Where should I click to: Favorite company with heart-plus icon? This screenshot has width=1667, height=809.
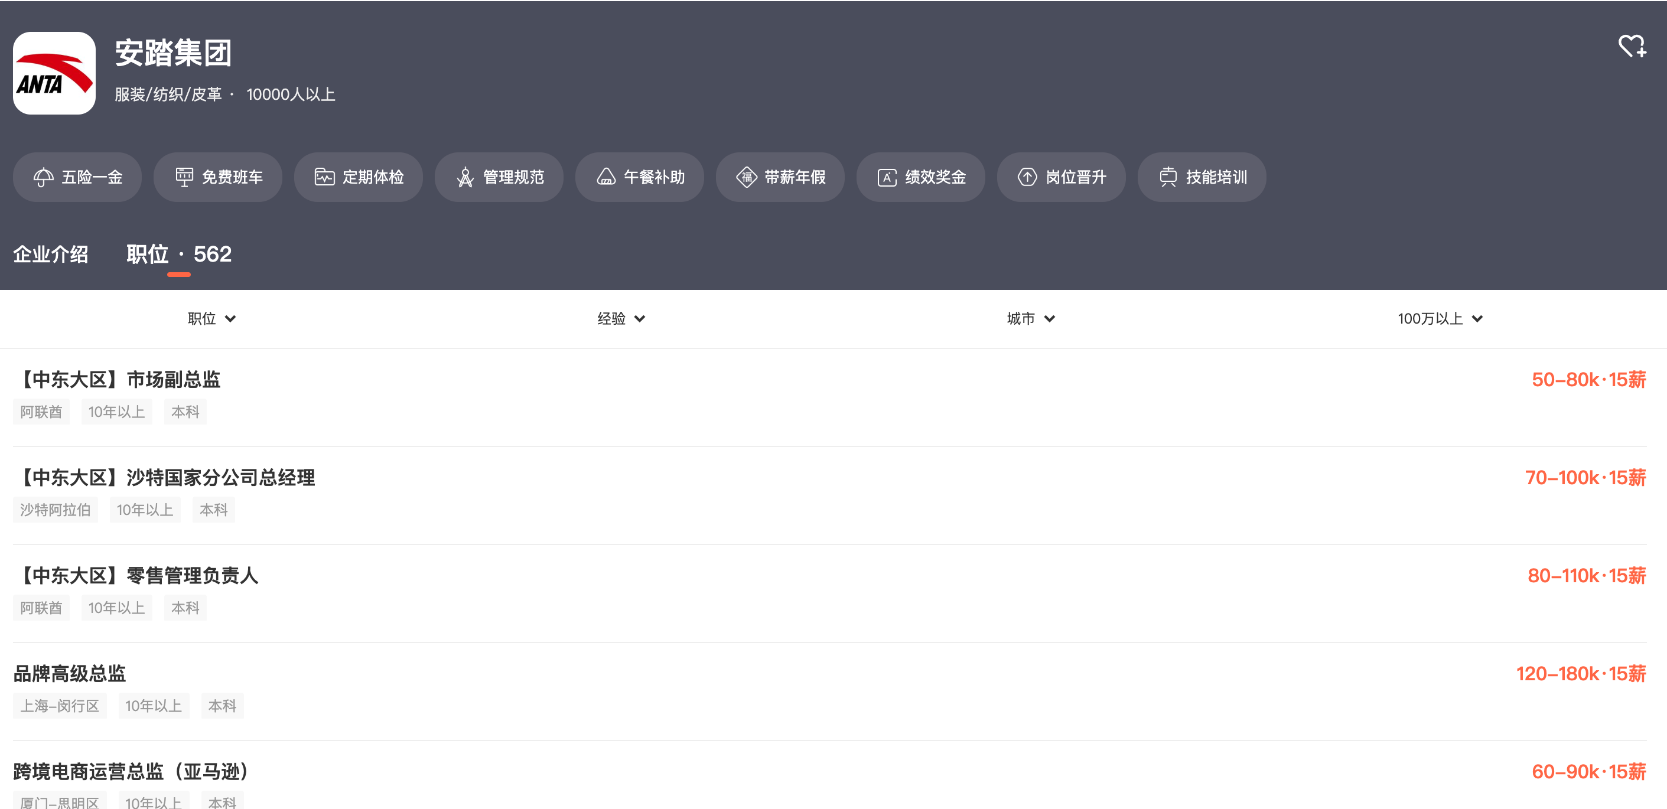pyautogui.click(x=1631, y=47)
